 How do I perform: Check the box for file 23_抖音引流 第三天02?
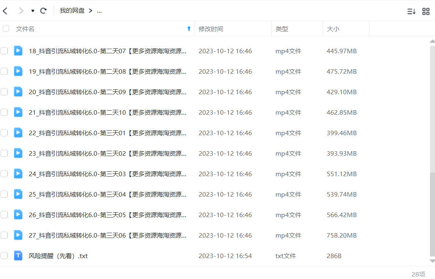[4, 153]
